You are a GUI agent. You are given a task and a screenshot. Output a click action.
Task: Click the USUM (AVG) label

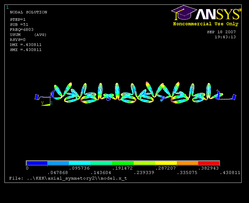pos(28,35)
